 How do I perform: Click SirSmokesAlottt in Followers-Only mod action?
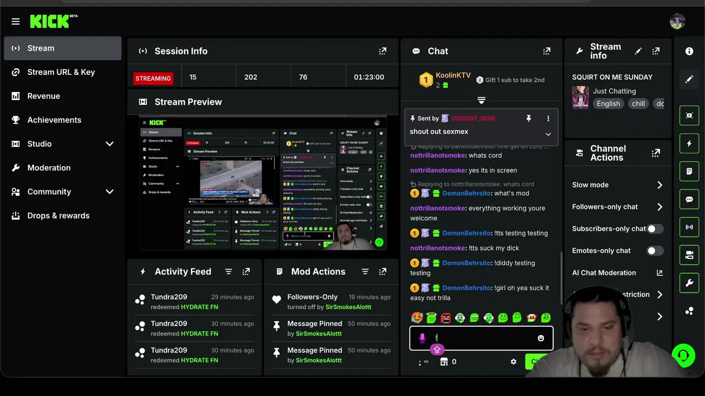348,307
